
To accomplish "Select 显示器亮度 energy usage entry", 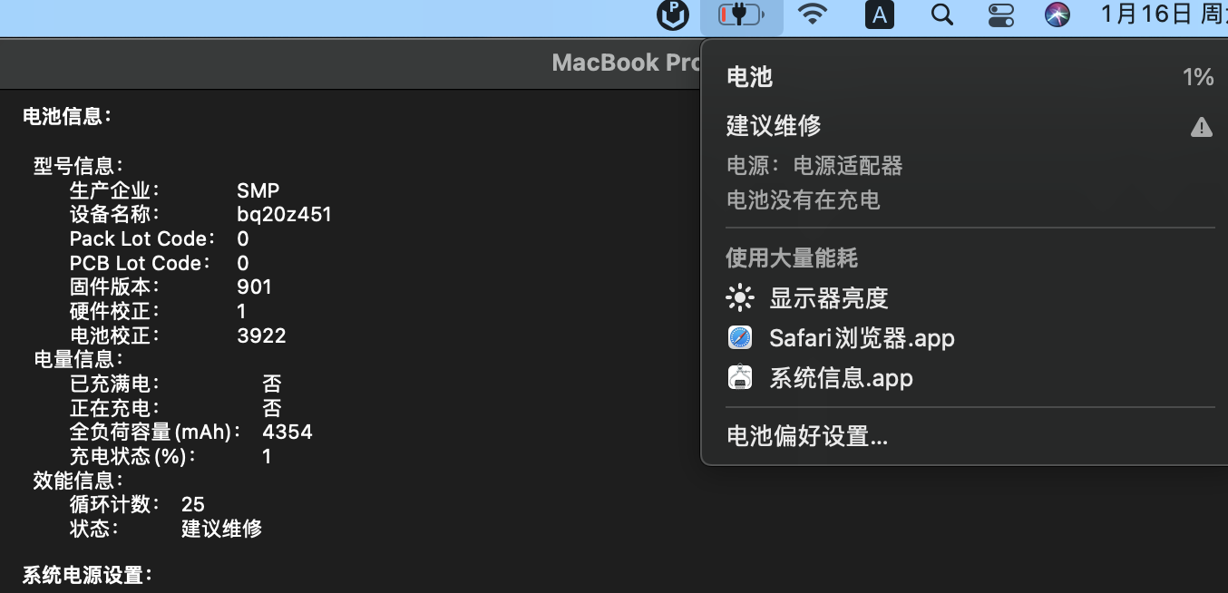I will 828,297.
